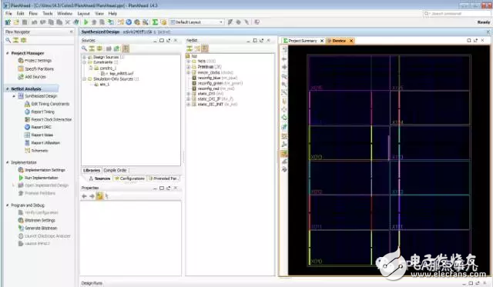Select reconfig_red in Netlist tree
This screenshot has height=287, width=493.
tap(208, 88)
